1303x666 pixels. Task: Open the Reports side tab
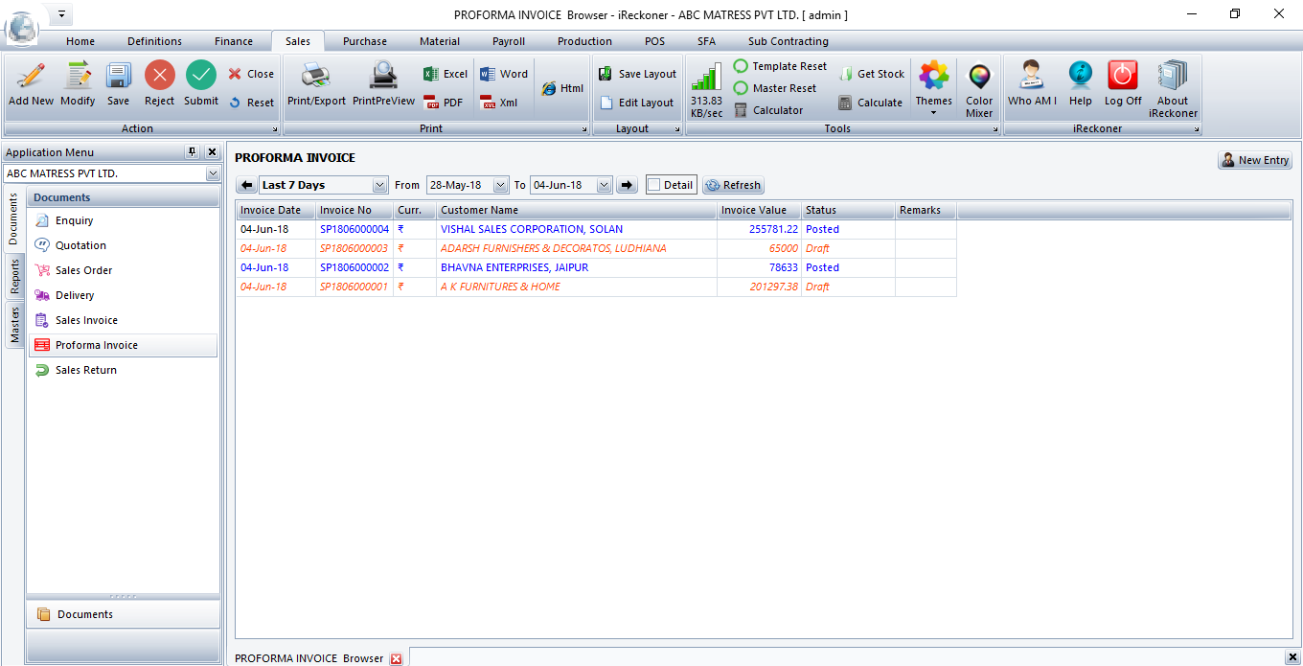click(14, 277)
